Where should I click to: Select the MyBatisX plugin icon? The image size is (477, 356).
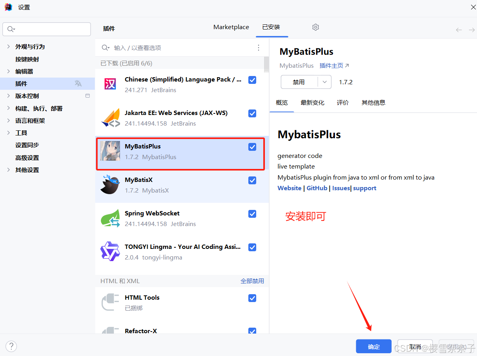[x=110, y=185]
